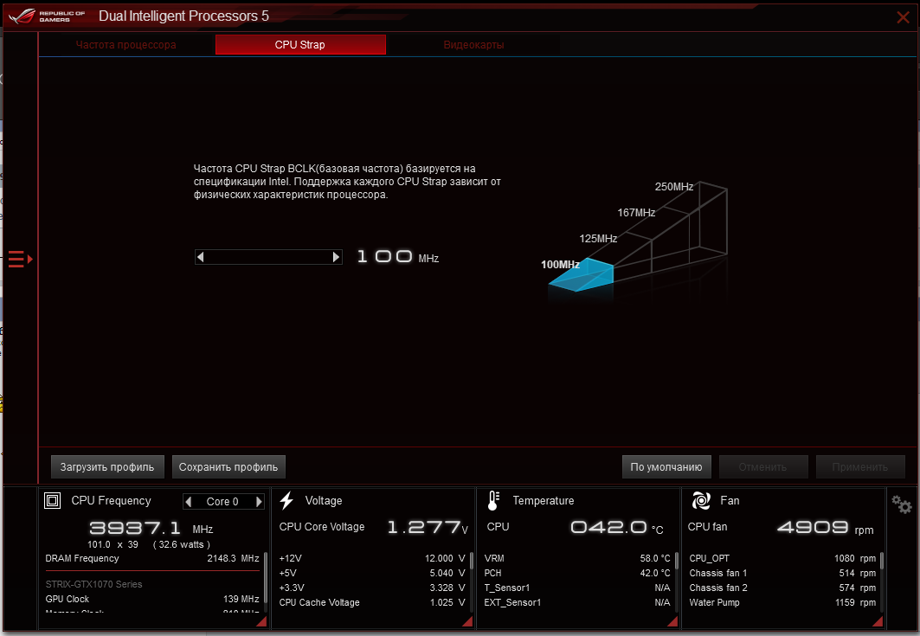Image resolution: width=920 pixels, height=636 pixels.
Task: Select next core with right arrow
Action: (259, 502)
